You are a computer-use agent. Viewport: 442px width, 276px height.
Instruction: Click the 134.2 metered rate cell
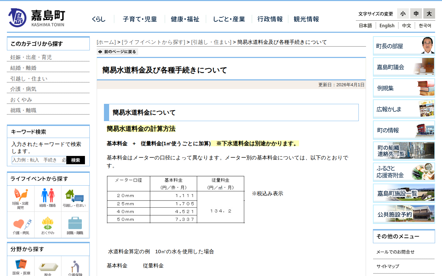[x=220, y=211]
